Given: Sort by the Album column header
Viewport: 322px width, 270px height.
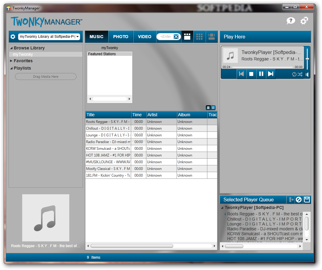Looking at the screenshot, I should [192, 115].
